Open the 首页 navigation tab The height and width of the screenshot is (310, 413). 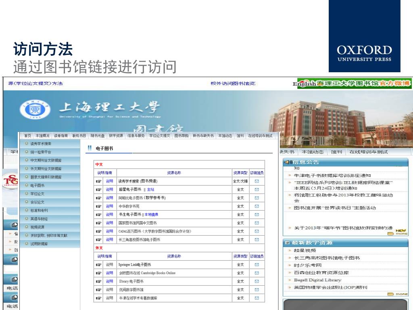pos(28,136)
